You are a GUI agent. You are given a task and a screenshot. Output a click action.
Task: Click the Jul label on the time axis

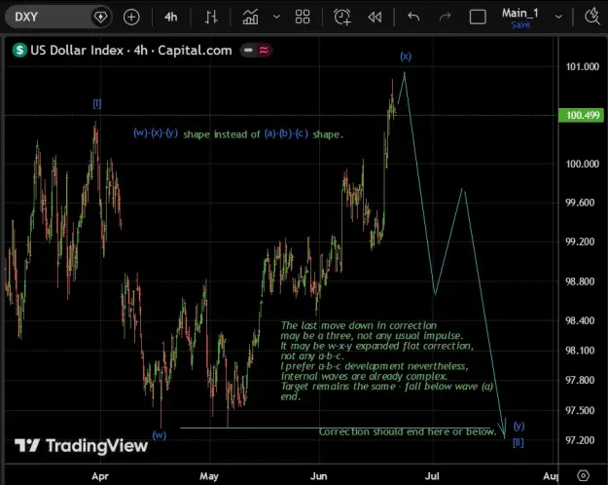tap(432, 476)
